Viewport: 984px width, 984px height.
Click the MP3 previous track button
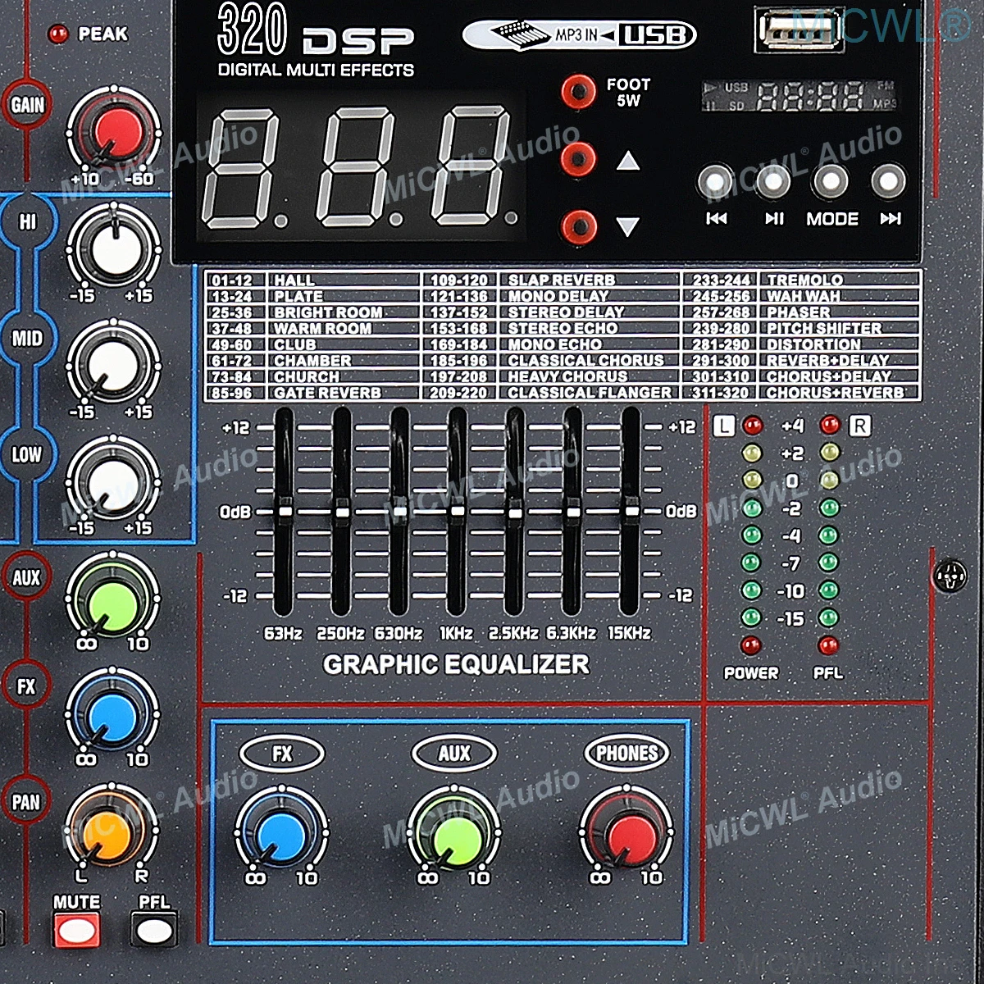[716, 181]
